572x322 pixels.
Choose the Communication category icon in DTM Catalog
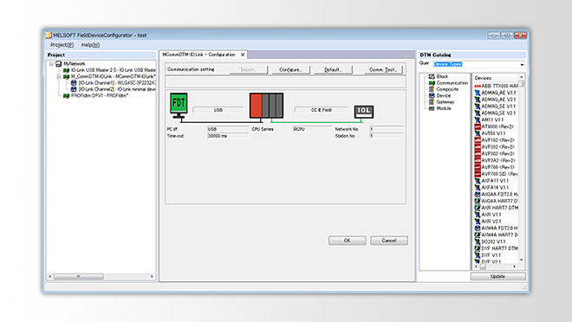432,83
